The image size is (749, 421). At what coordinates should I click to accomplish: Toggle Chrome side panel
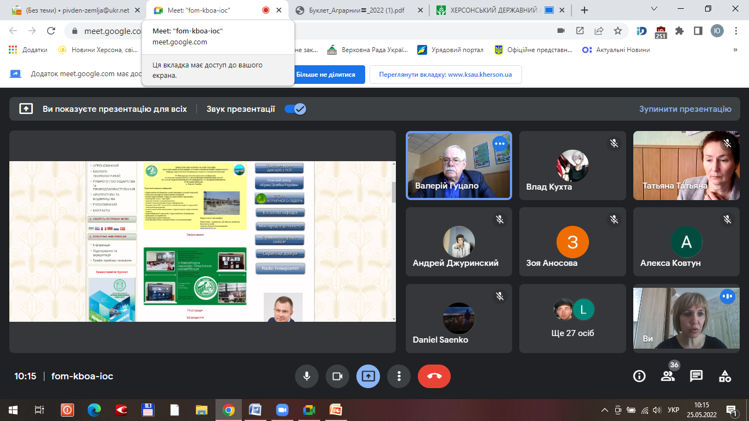pyautogui.click(x=698, y=31)
